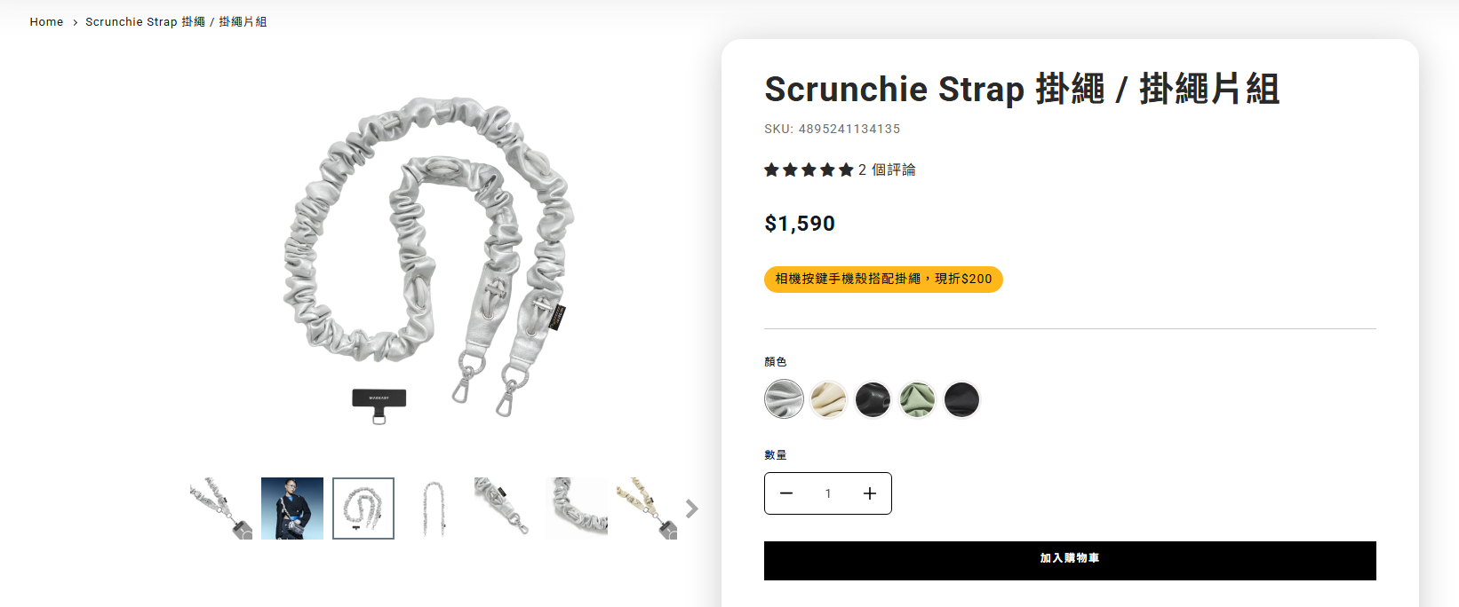Screen dimensions: 1459x607
Task: Show next thumbnails with right arrow
Action: pyautogui.click(x=691, y=508)
